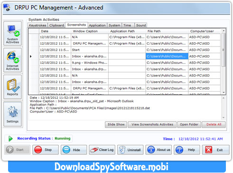Click table scrollbar down arrow

[224, 92]
